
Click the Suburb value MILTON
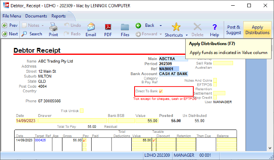tap(45, 76)
